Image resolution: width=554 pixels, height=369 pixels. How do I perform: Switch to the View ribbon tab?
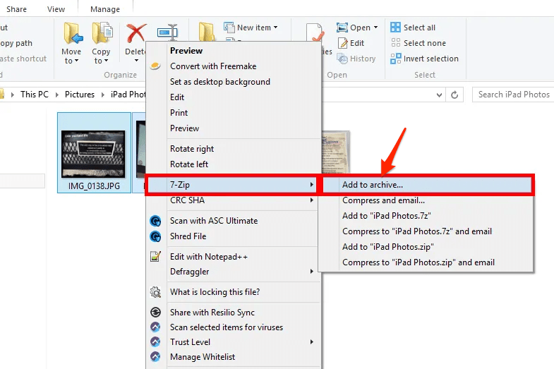(56, 7)
